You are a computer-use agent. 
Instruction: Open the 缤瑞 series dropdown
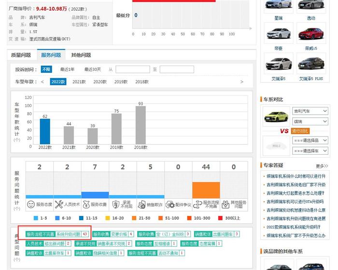(x=310, y=121)
